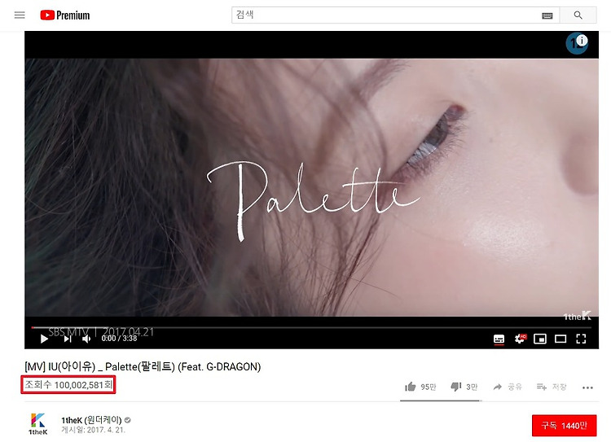Mute the video volume
Image resolution: width=611 pixels, height=442 pixels.
86,339
